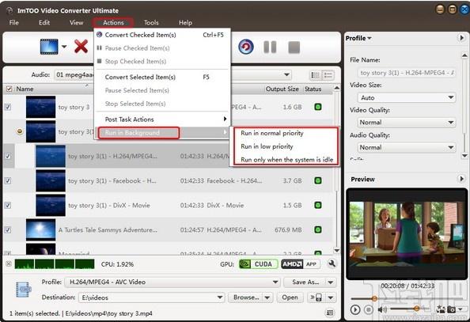Expand the Profile panel header menu
The height and width of the screenshot is (322, 470).
(358, 38)
